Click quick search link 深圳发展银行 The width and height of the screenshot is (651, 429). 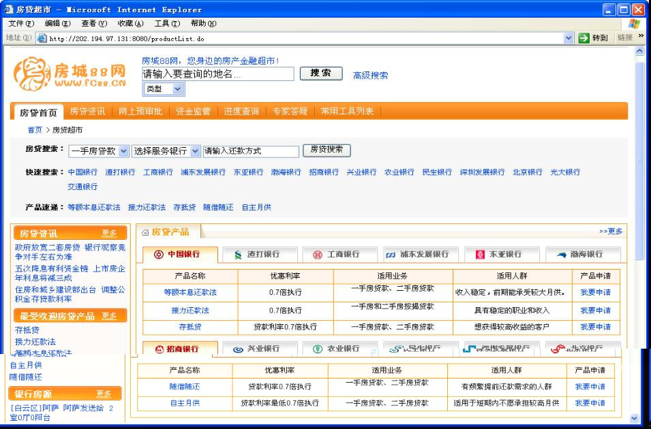pos(482,172)
